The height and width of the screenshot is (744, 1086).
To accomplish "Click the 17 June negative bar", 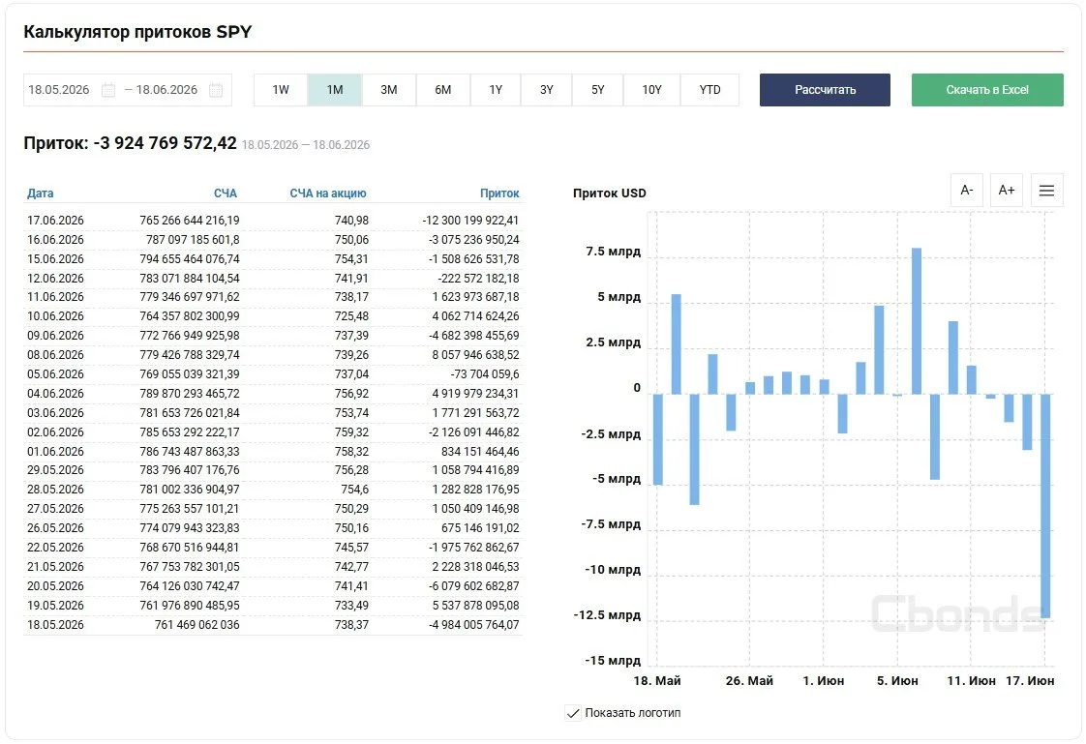I will tap(1045, 506).
